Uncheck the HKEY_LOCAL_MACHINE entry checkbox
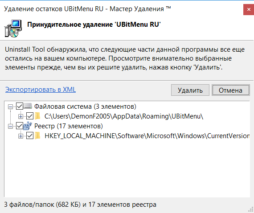 coord(30,135)
